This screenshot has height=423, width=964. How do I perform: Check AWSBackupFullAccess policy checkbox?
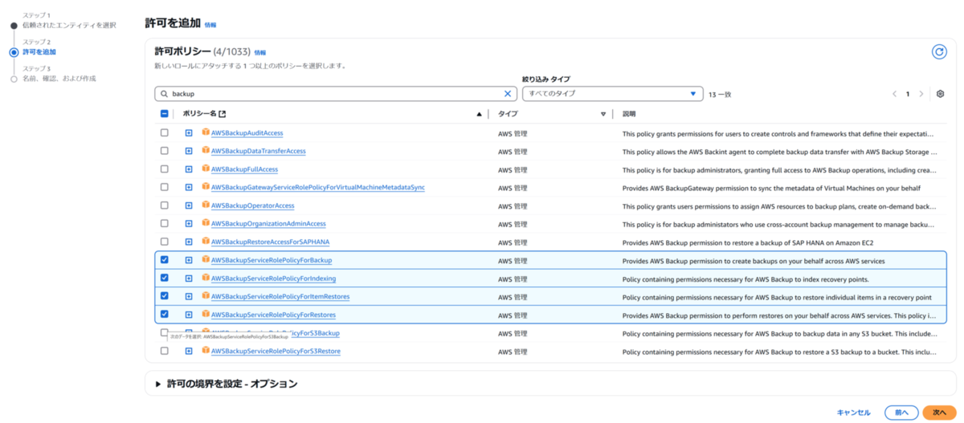[x=165, y=169]
